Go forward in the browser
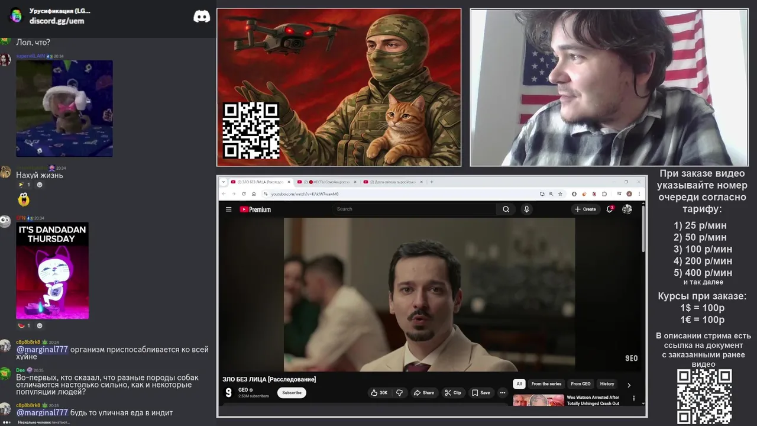This screenshot has width=757, height=426. tap(234, 193)
